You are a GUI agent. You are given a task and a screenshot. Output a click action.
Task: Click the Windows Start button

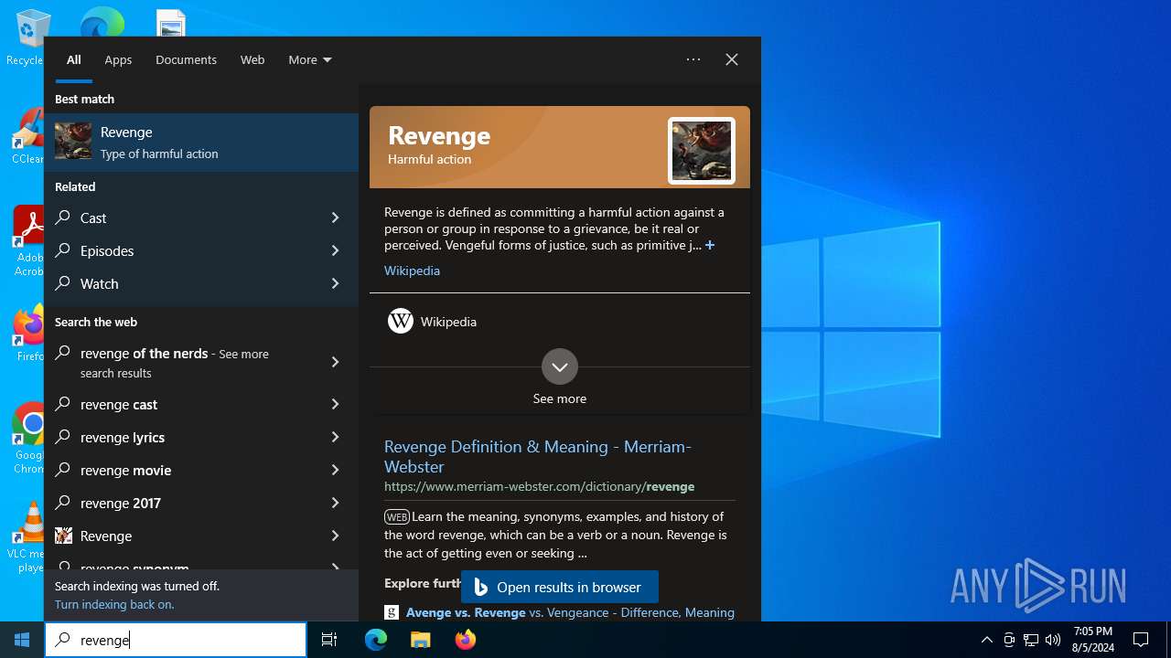pyautogui.click(x=22, y=640)
